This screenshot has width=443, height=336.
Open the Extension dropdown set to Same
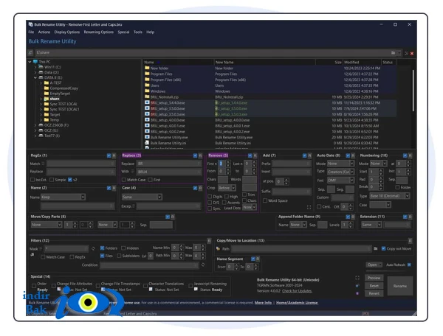(371, 225)
